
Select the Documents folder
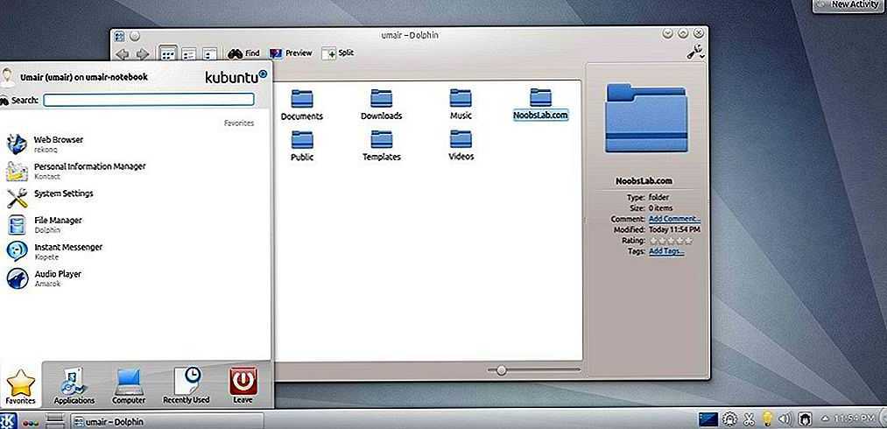pyautogui.click(x=302, y=105)
